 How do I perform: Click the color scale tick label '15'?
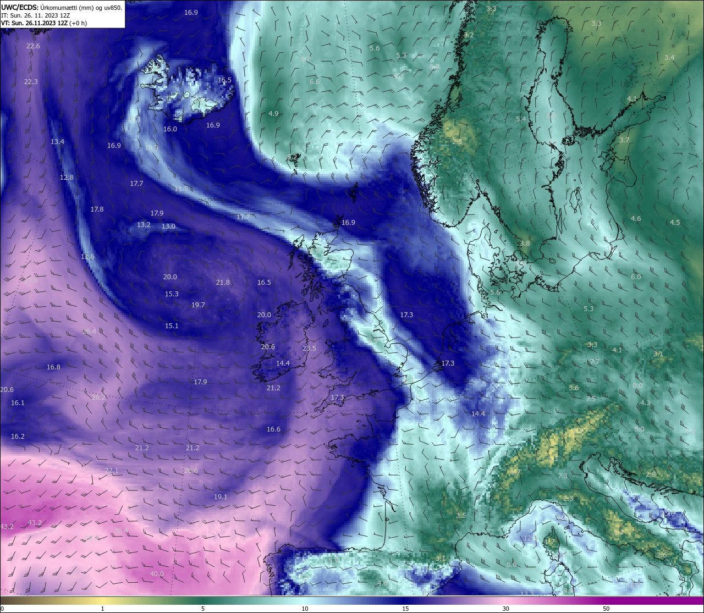[405, 609]
